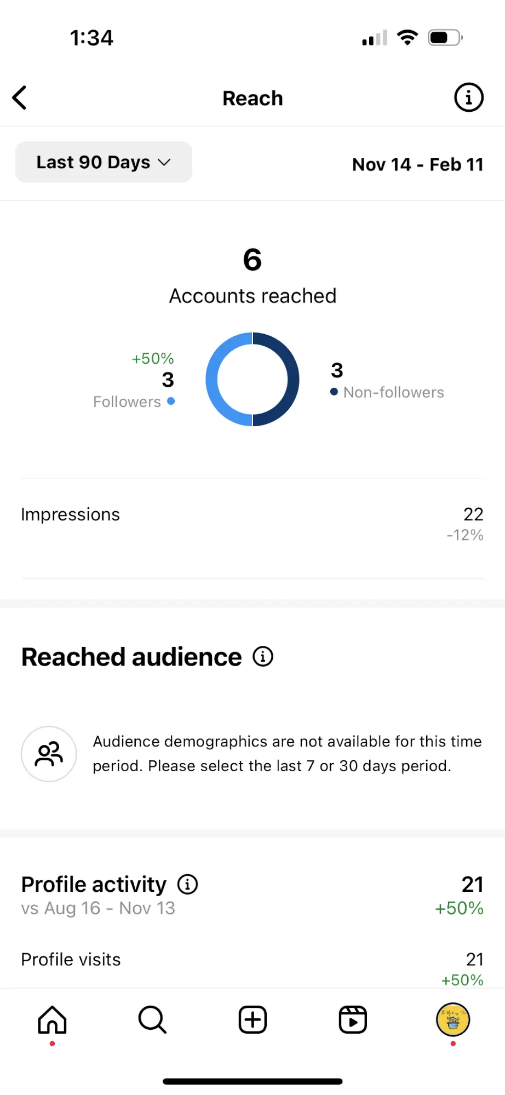505x1095 pixels.
Task: Tap the Reached audience info icon
Action: [x=263, y=656]
